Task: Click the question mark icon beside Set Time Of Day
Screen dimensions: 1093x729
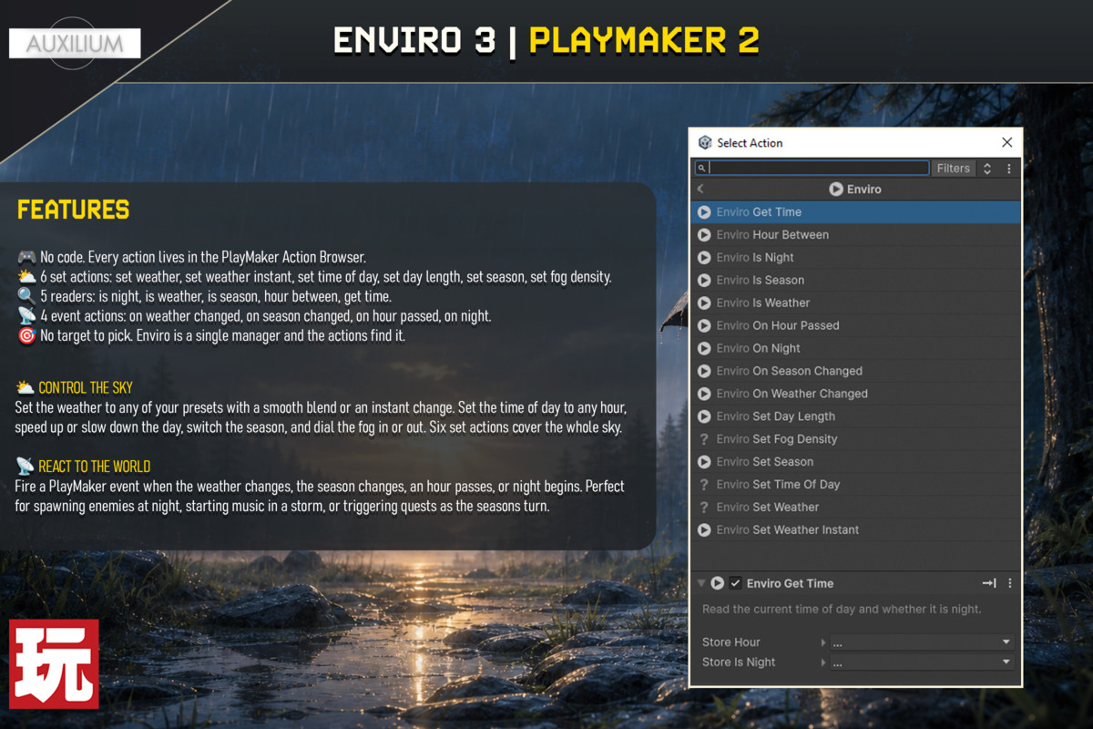Action: 704,485
